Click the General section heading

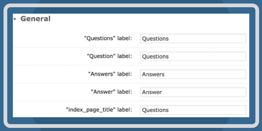[35, 19]
